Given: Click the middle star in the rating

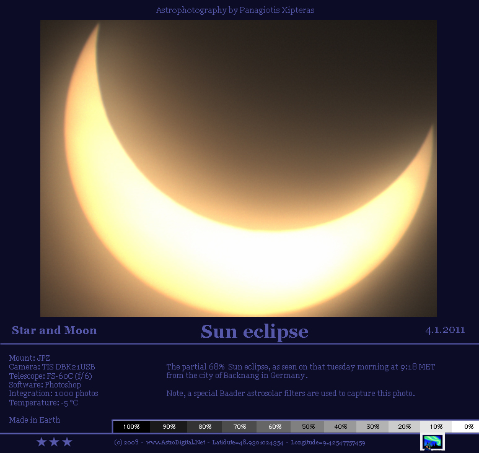Looking at the screenshot, I should click(55, 442).
